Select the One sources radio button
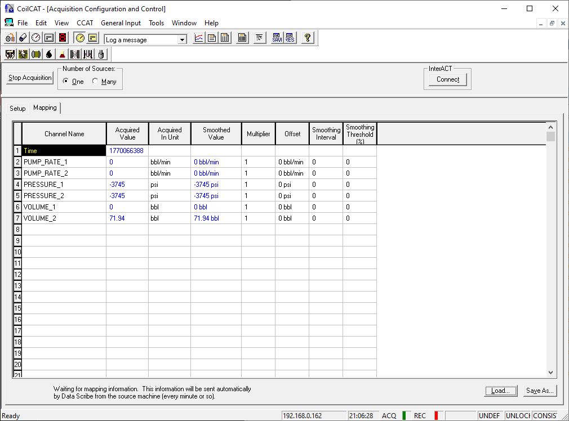This screenshot has height=421, width=569. [x=67, y=81]
